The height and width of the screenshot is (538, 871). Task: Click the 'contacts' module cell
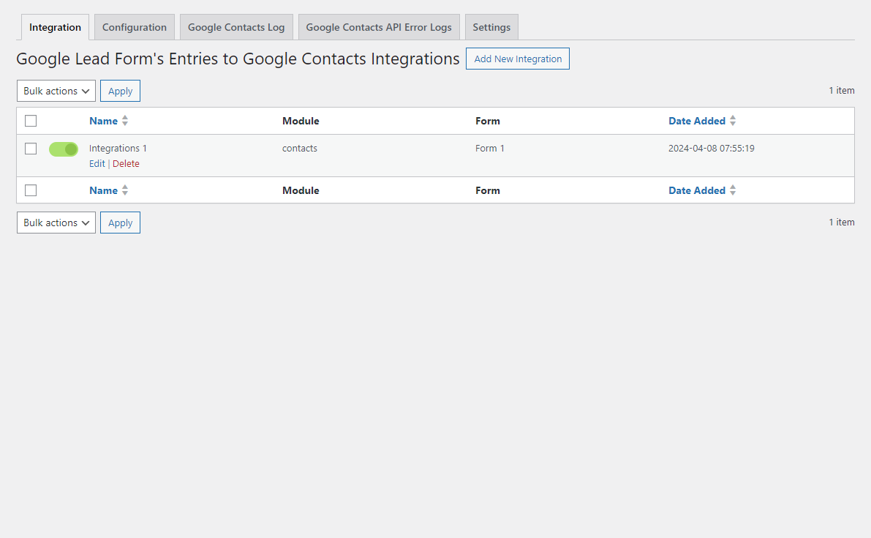(x=299, y=149)
